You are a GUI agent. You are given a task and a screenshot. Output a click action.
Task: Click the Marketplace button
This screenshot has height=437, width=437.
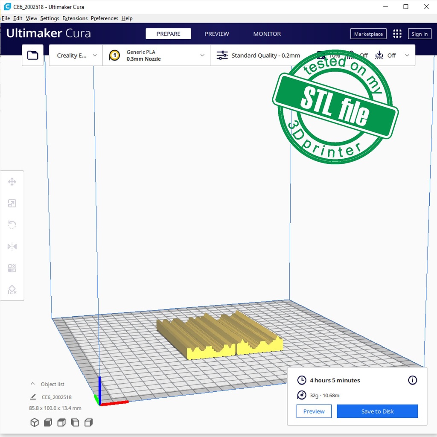point(368,34)
